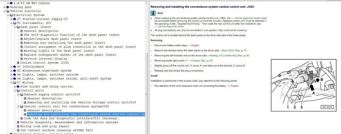This screenshot has height=134, width=341.
Task: Open the Heating, Air Conditioning; Rep. gr.80 link
Action: point(229,55)
